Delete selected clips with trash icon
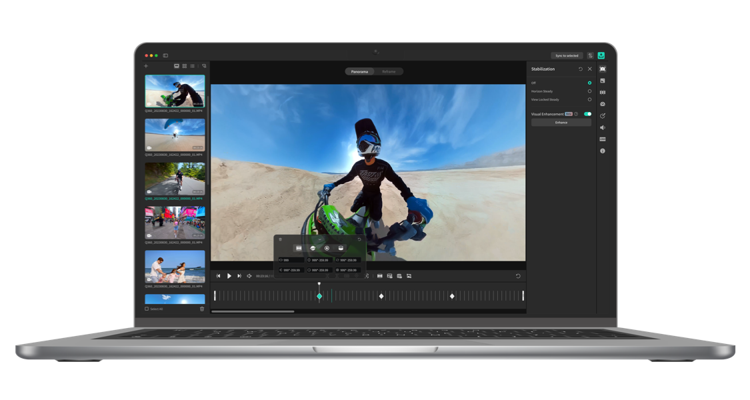The width and height of the screenshot is (750, 400). point(202,309)
